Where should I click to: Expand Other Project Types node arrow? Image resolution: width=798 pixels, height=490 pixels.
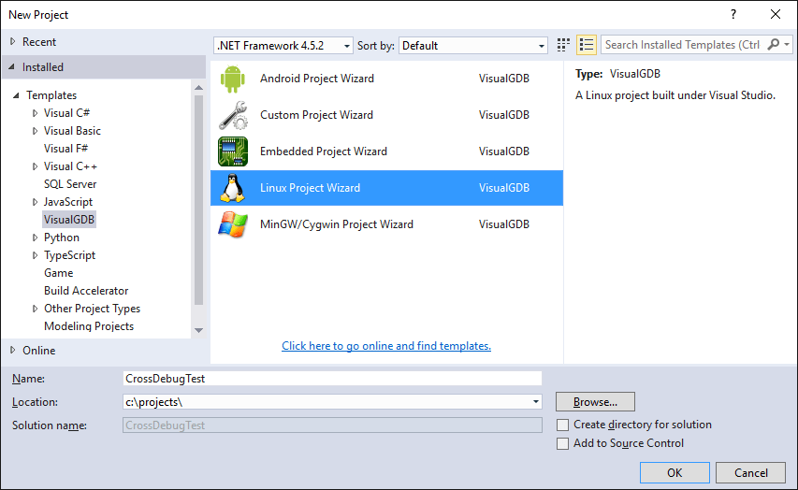(x=35, y=309)
